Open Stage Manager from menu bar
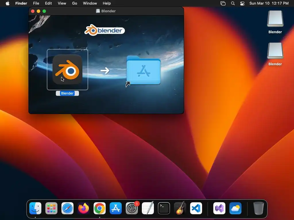Image resolution: width=294 pixels, height=220 pixels. pyautogui.click(x=223, y=3)
